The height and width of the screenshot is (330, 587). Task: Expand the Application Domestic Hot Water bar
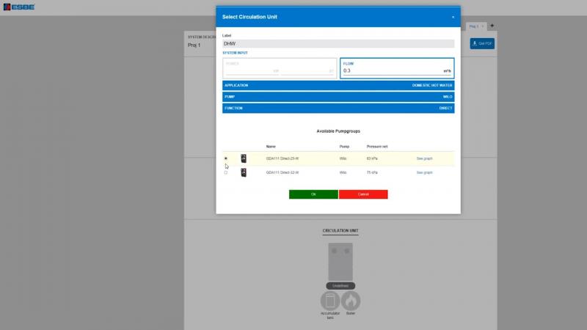(x=338, y=85)
